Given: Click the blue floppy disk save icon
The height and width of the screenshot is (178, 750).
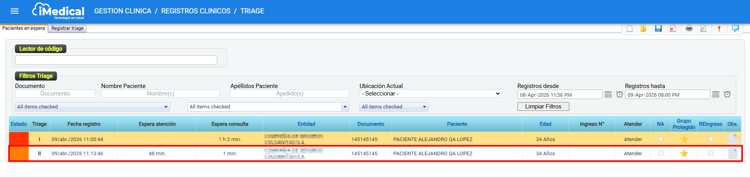Looking at the screenshot, I should (x=658, y=28).
